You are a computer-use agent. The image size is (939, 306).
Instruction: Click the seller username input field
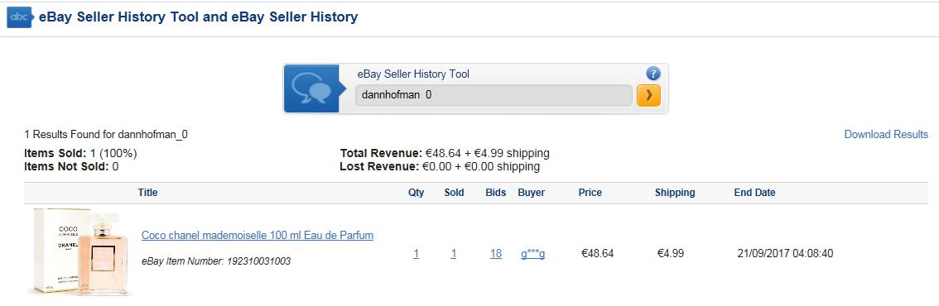pyautogui.click(x=494, y=95)
